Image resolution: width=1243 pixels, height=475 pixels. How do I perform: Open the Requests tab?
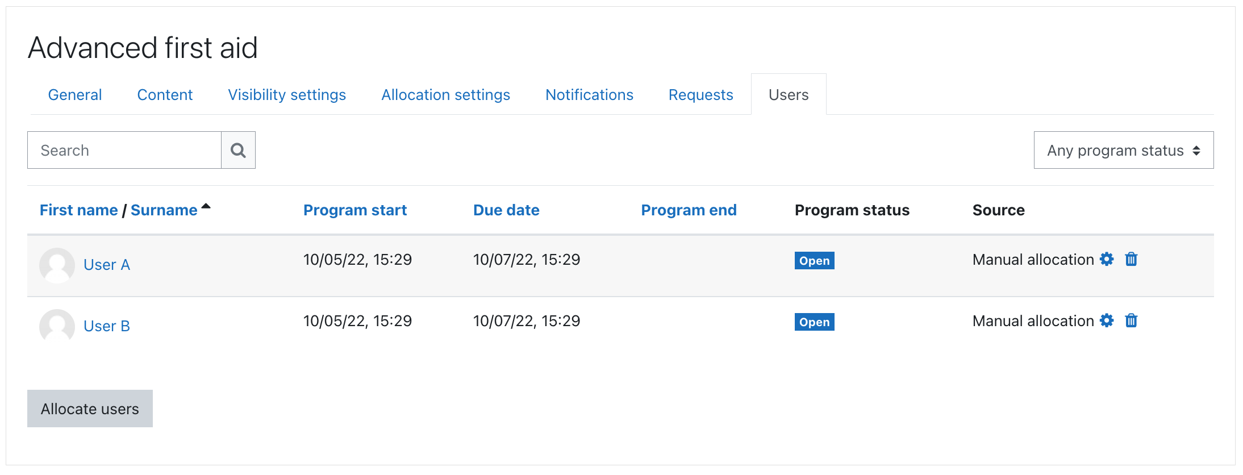pyautogui.click(x=700, y=95)
